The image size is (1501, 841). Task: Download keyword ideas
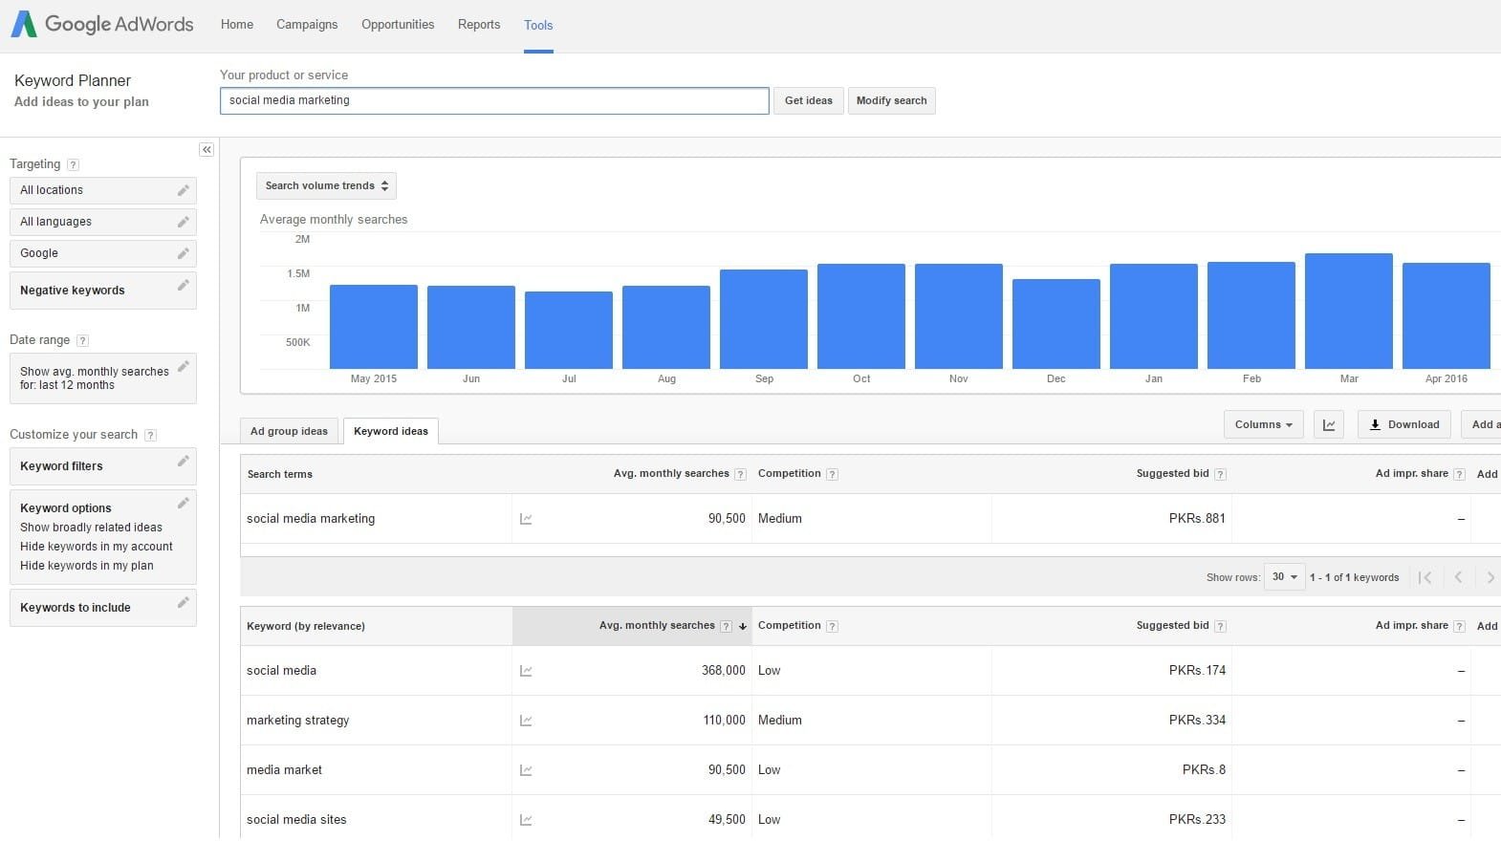point(1404,424)
